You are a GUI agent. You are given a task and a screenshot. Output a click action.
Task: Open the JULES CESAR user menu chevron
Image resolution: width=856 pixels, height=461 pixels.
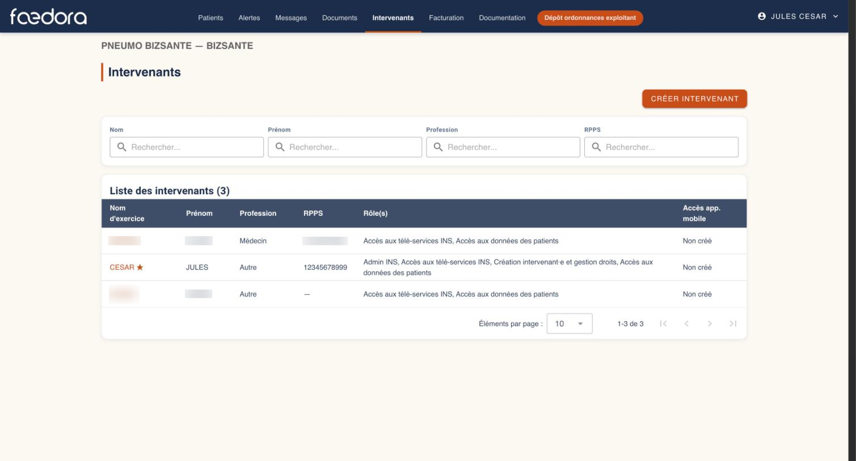pyautogui.click(x=836, y=16)
